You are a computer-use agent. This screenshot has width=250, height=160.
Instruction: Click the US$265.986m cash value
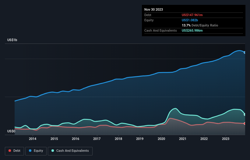pos(192,30)
